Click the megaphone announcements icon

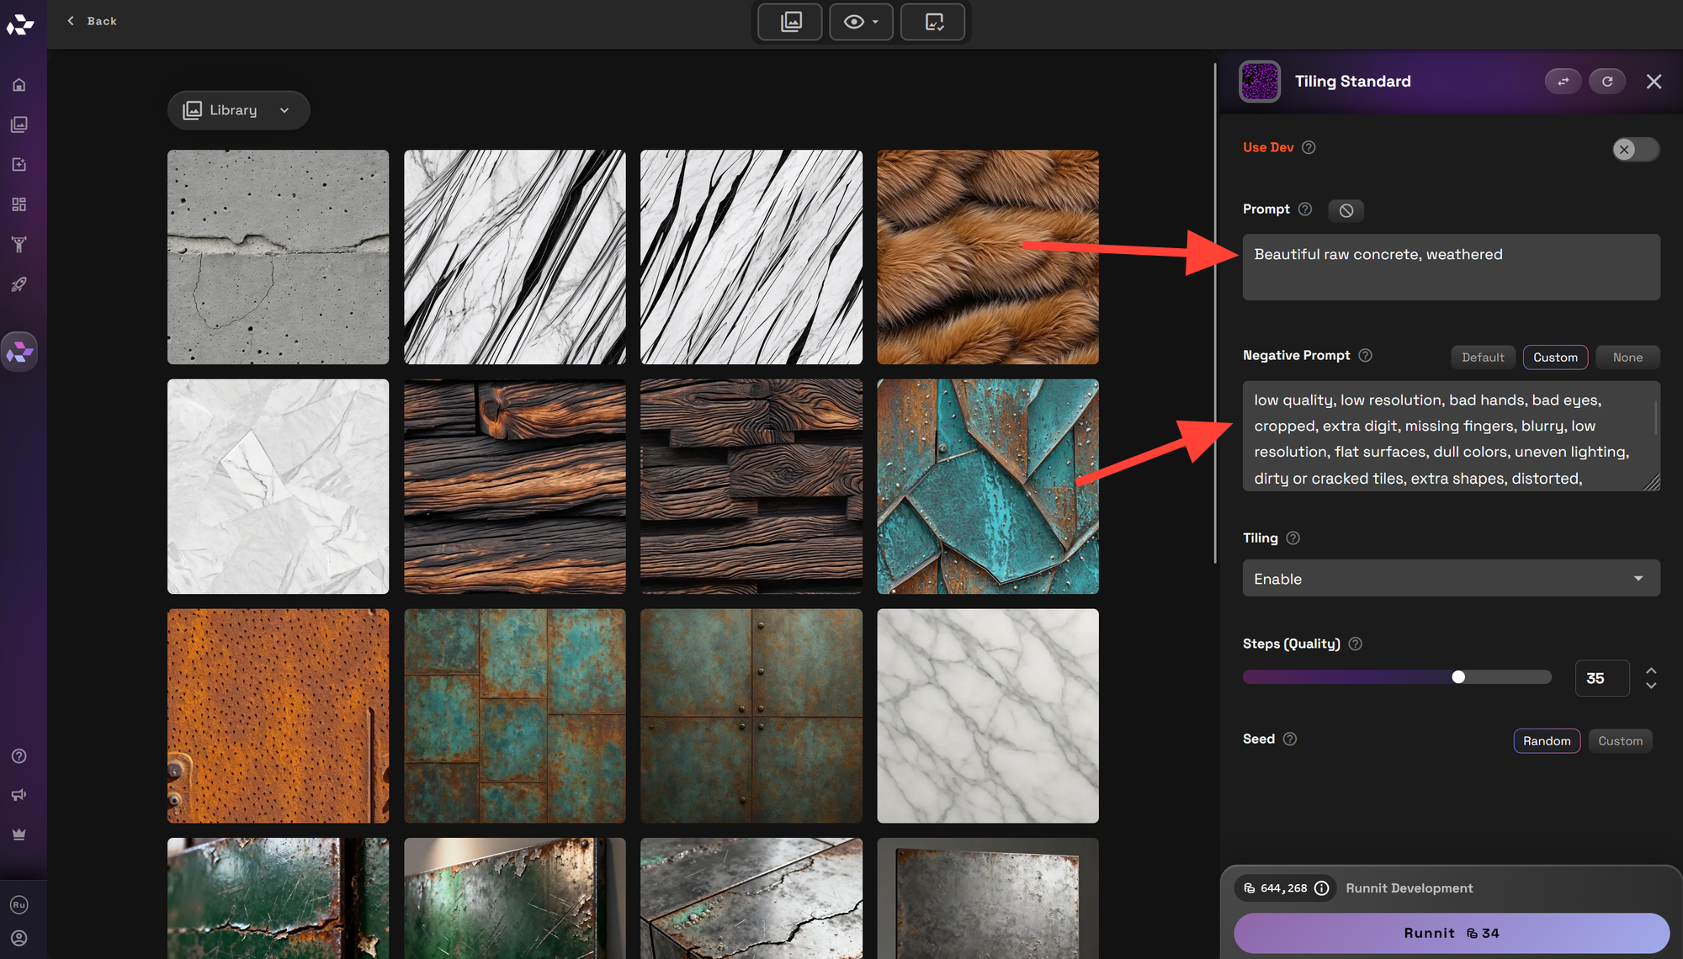pyautogui.click(x=19, y=795)
